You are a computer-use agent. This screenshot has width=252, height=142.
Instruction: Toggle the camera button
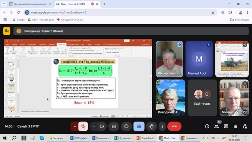click(x=102, y=126)
